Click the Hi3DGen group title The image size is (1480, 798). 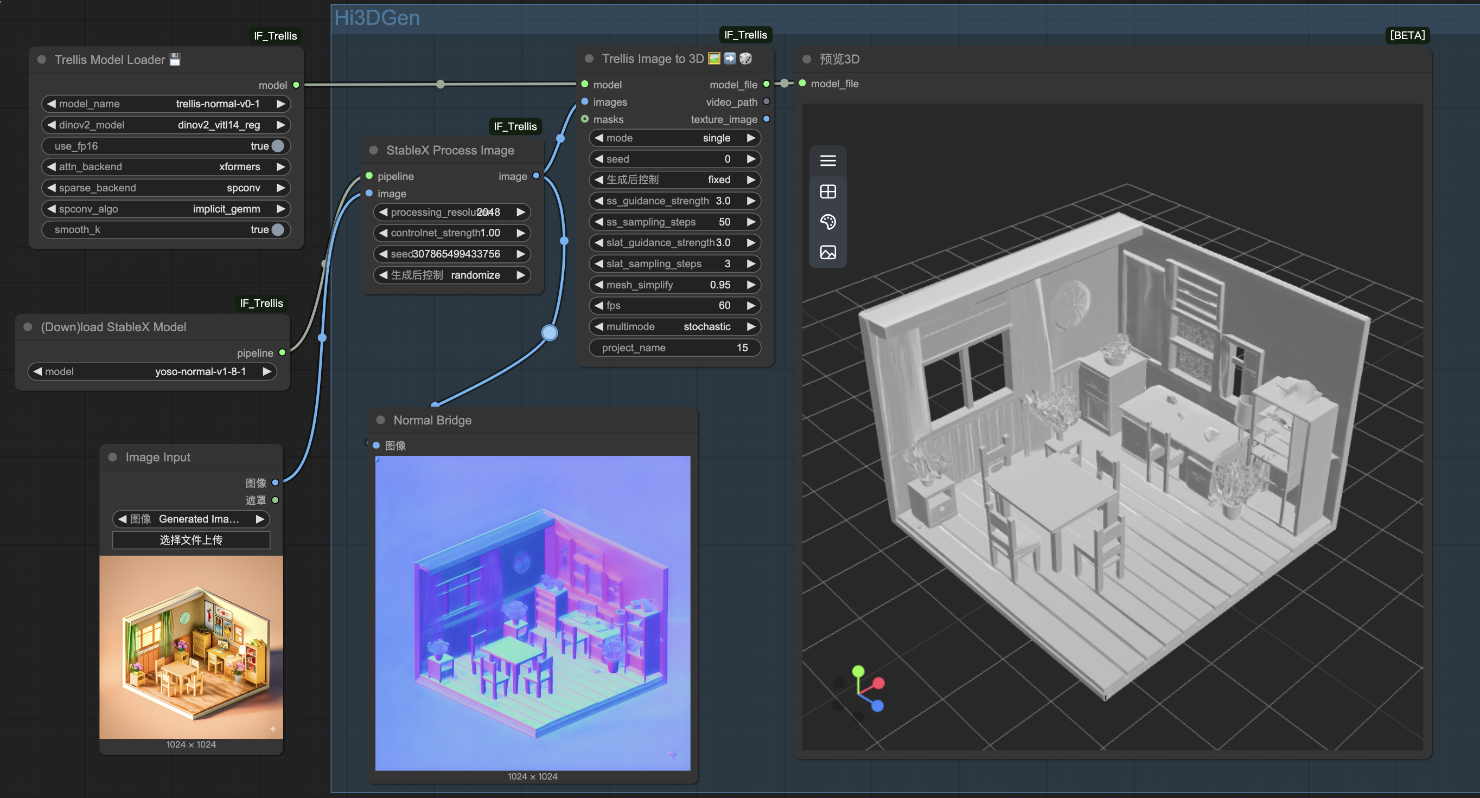pos(377,17)
